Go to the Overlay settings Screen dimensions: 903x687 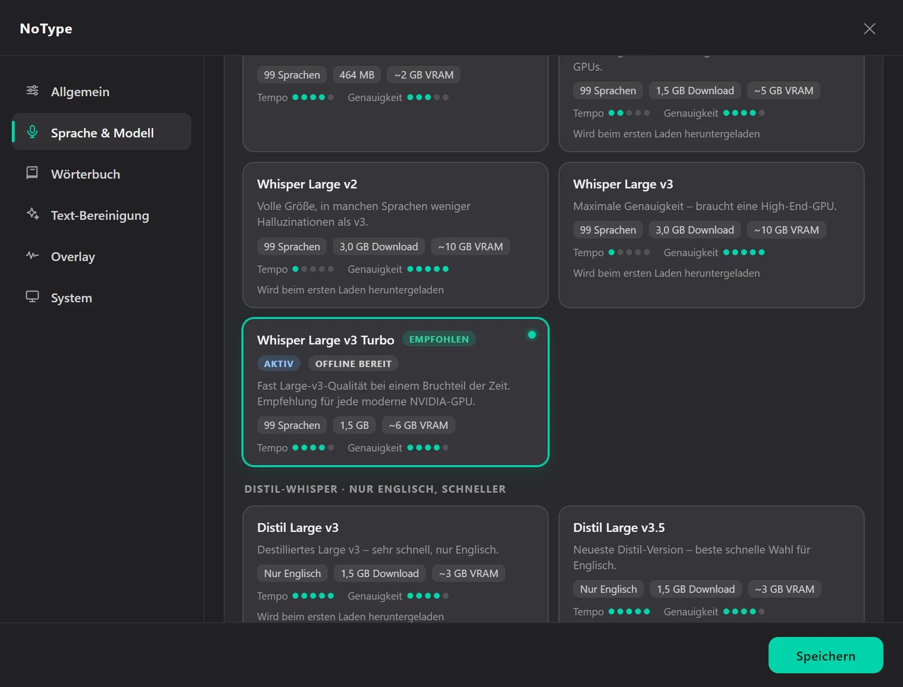click(102, 256)
